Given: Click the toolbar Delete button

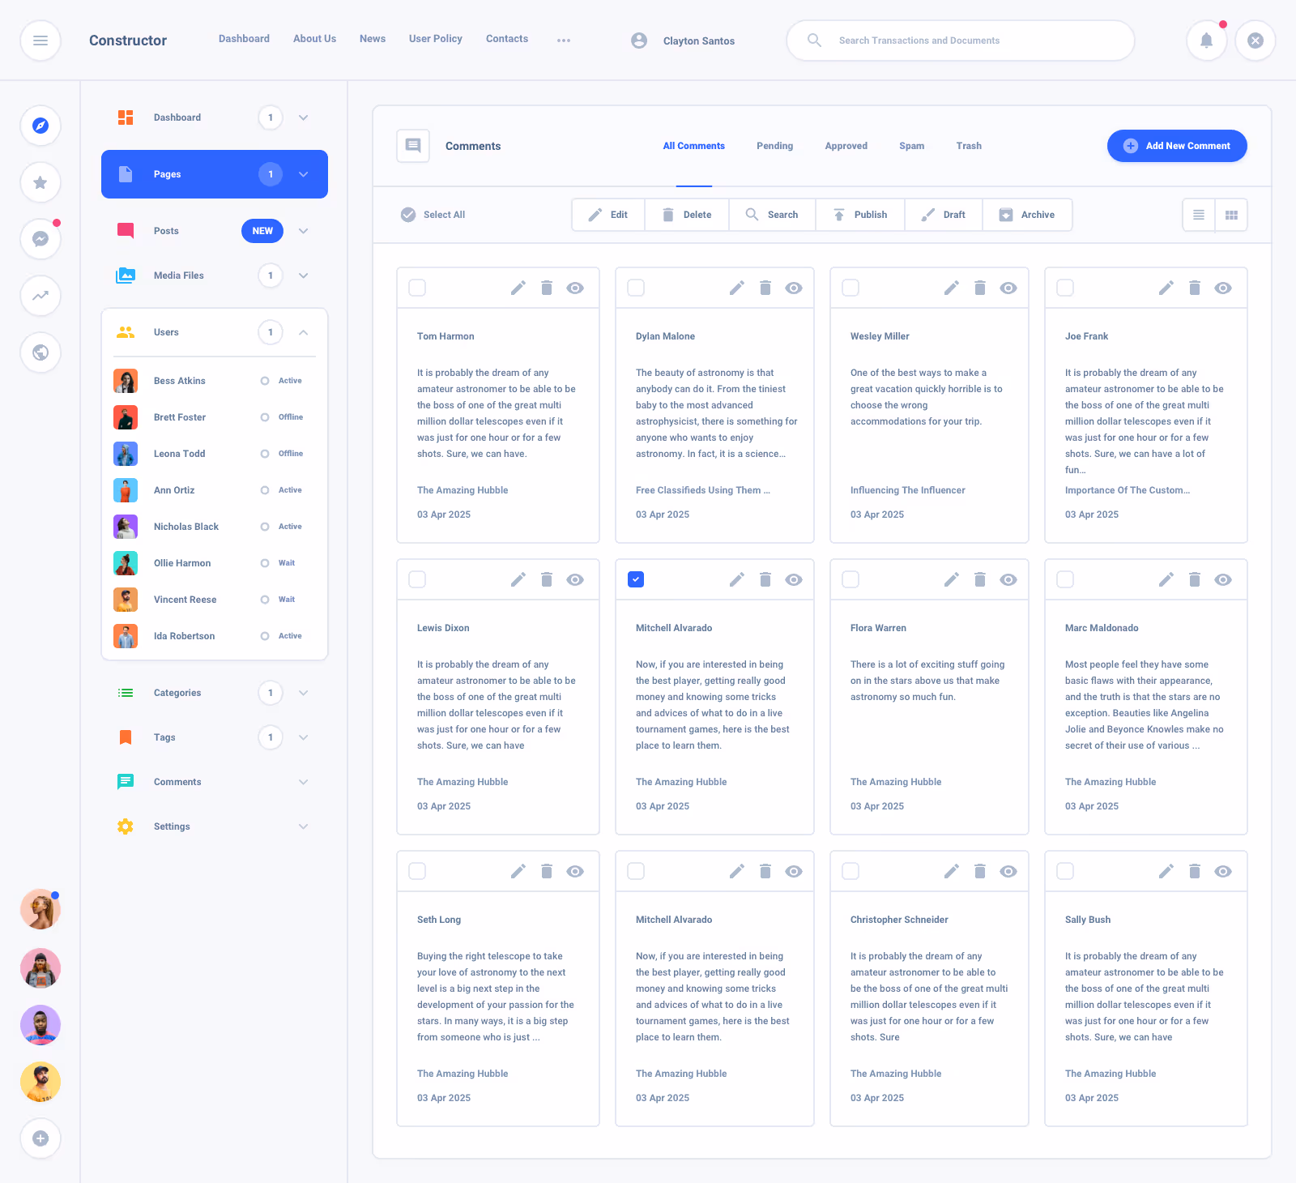Looking at the screenshot, I should 687,215.
